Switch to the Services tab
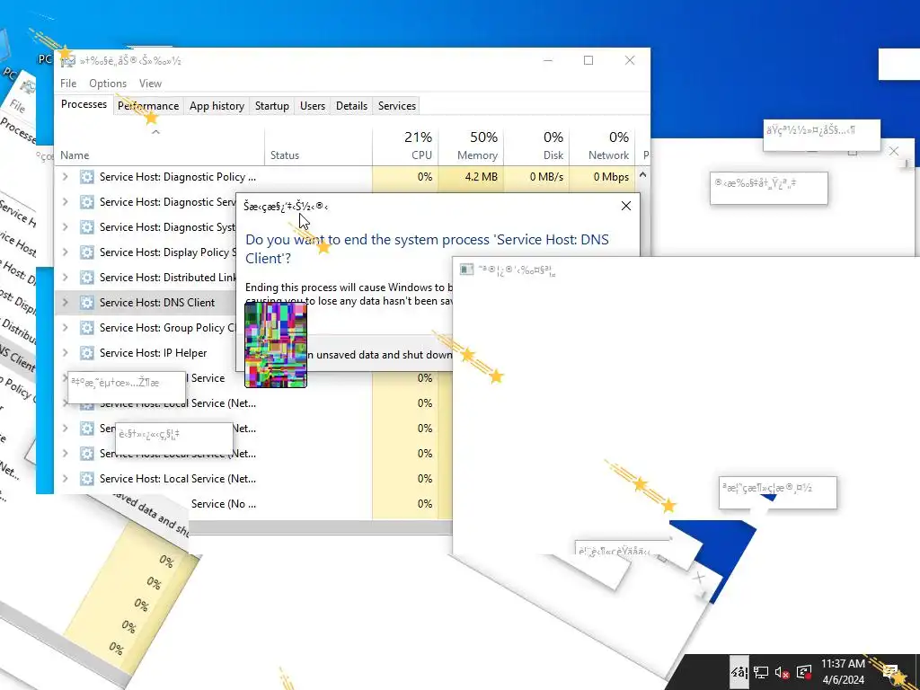 (x=396, y=106)
